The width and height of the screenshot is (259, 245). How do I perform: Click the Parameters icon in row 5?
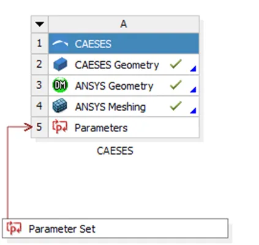pos(60,126)
